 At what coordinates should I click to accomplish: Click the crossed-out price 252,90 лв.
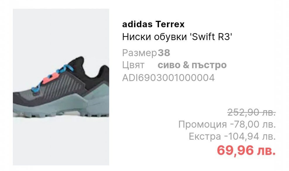coord(252,112)
